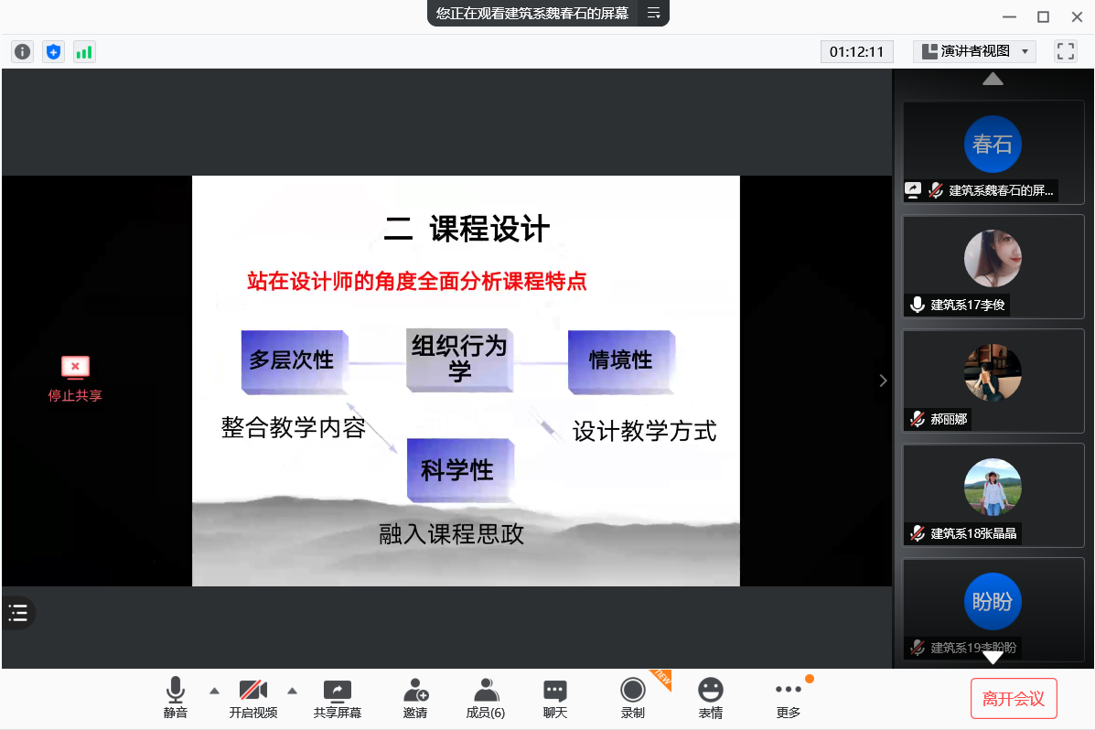Open the 聊天 chat panel
Image resolution: width=1095 pixels, height=730 pixels.
click(x=554, y=698)
